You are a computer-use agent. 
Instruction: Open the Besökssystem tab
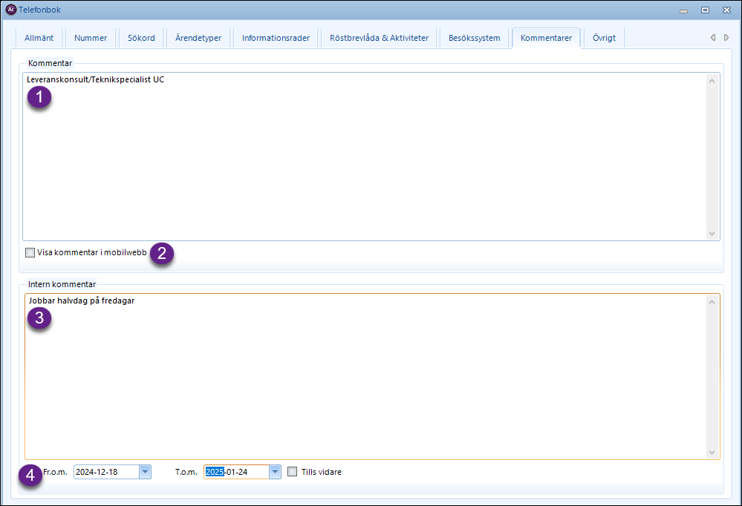474,38
